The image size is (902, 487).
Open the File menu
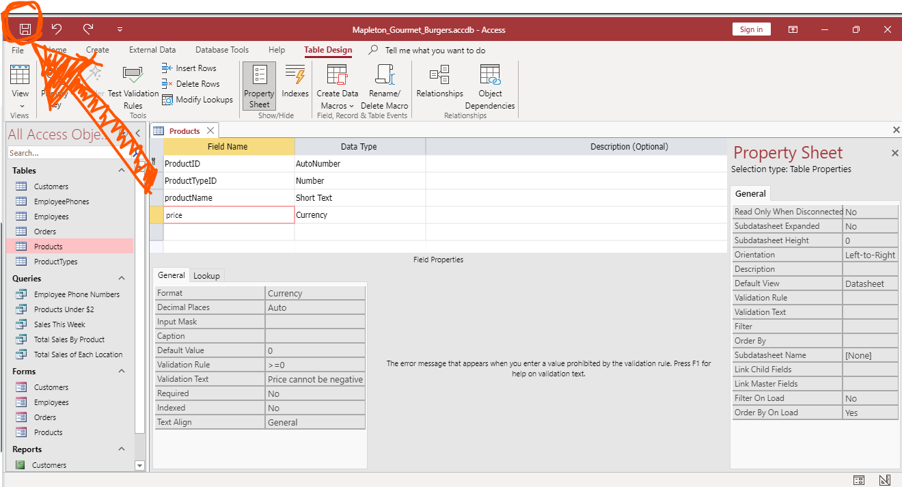18,50
